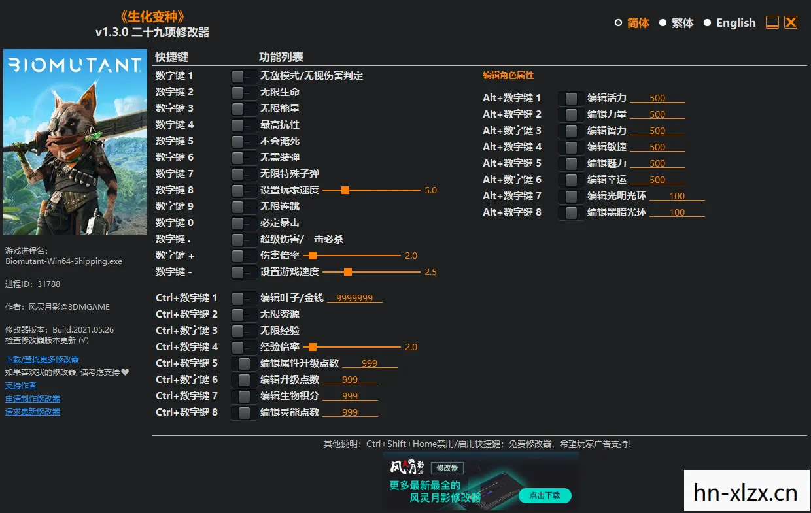Enable the 无限生命 toggle
This screenshot has width=811, height=513.
pyautogui.click(x=243, y=92)
